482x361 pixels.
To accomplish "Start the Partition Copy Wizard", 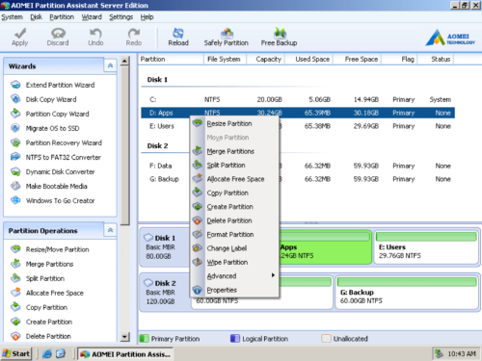I will pos(50,114).
